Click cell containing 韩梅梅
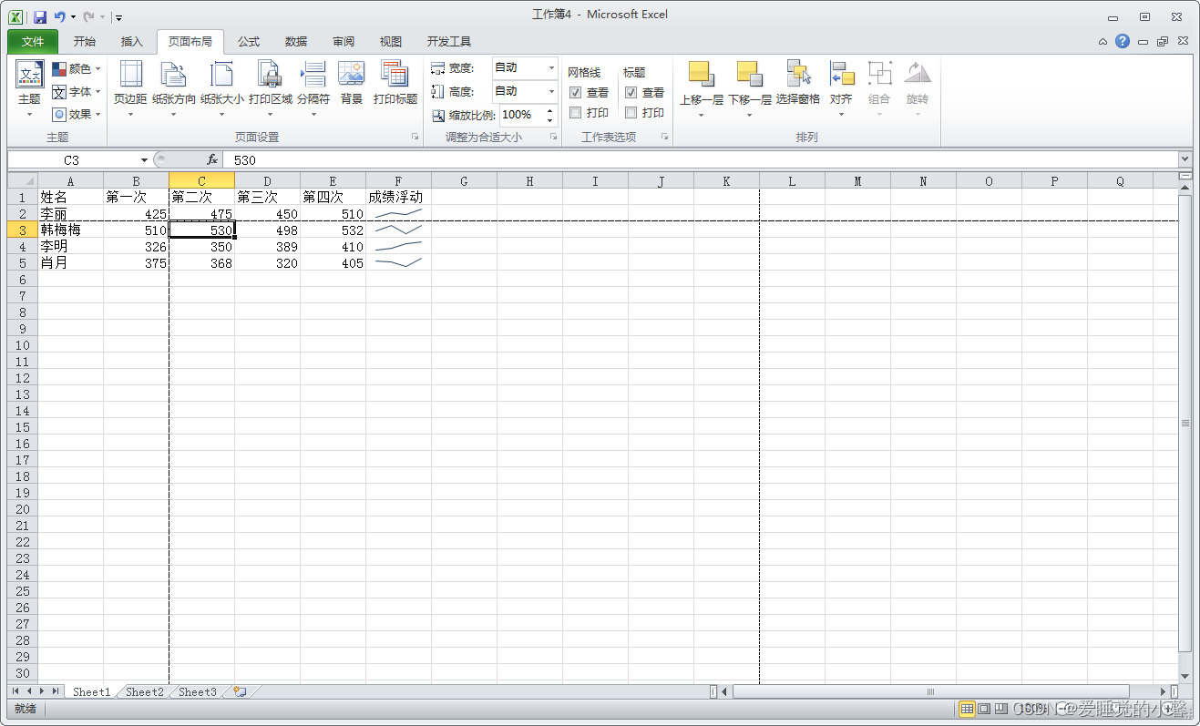The image size is (1200, 726). (70, 230)
